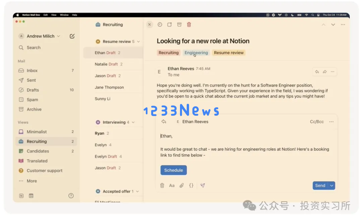The width and height of the screenshot is (362, 220).
Task: Click the reply type arrow in draft
Action: (164, 121)
